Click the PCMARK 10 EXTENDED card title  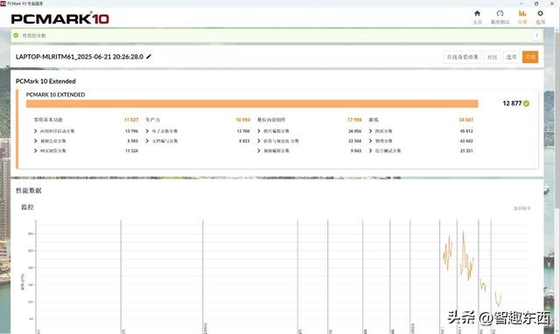[x=55, y=94]
